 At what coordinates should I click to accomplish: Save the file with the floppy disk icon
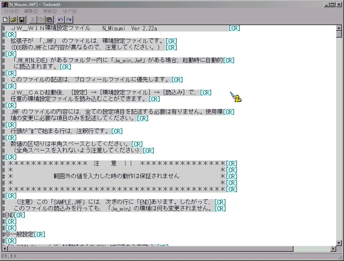tap(22, 19)
